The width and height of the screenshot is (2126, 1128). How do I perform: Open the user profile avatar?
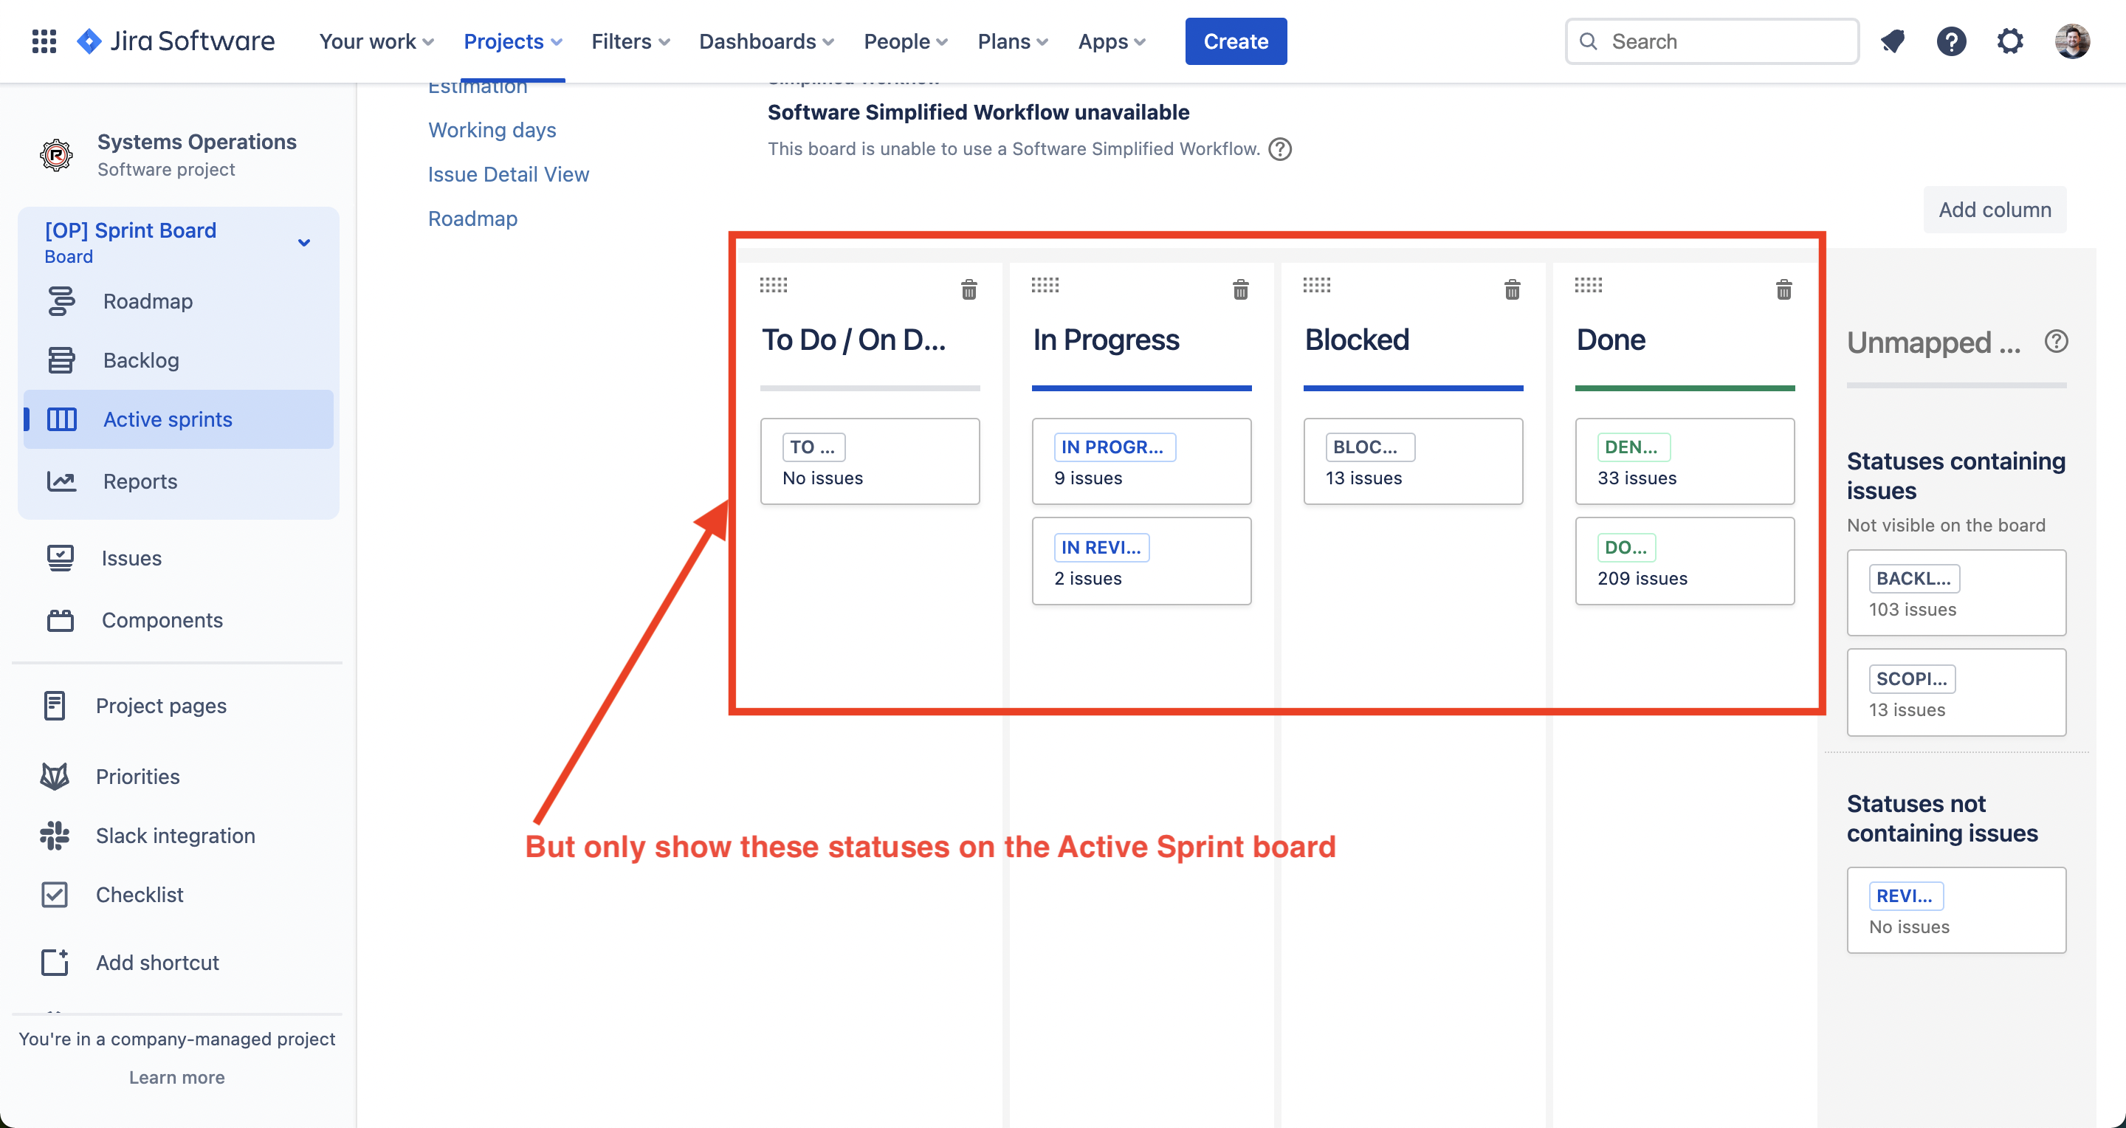pos(2071,41)
